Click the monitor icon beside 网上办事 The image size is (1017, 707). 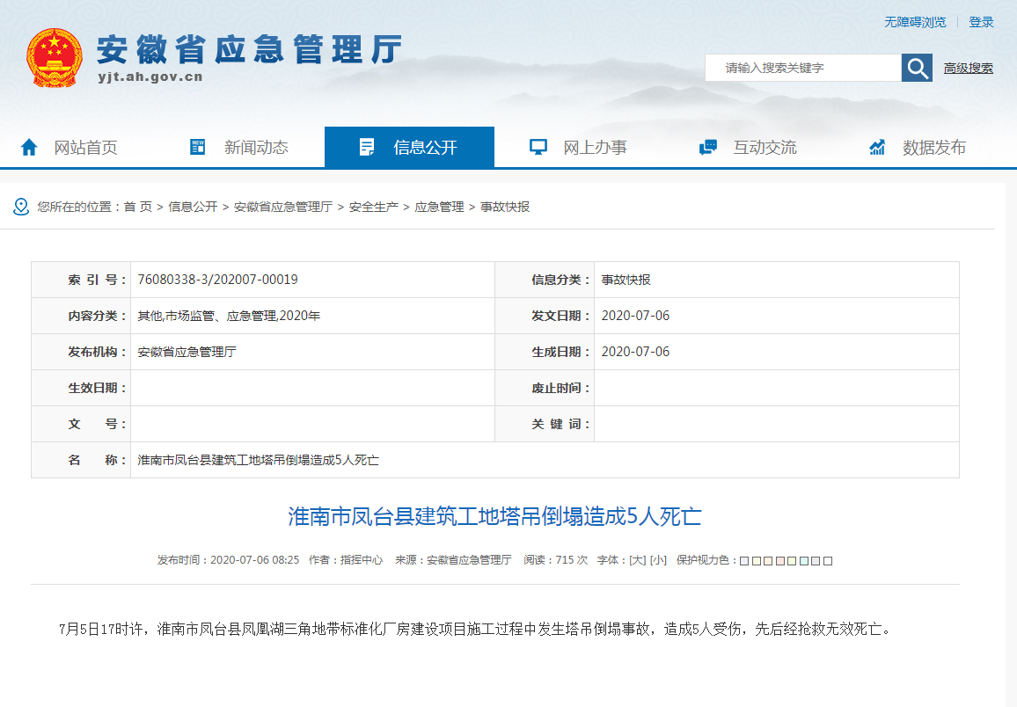tap(538, 147)
